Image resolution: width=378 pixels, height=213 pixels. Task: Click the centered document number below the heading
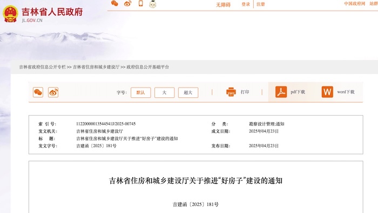click(195, 204)
